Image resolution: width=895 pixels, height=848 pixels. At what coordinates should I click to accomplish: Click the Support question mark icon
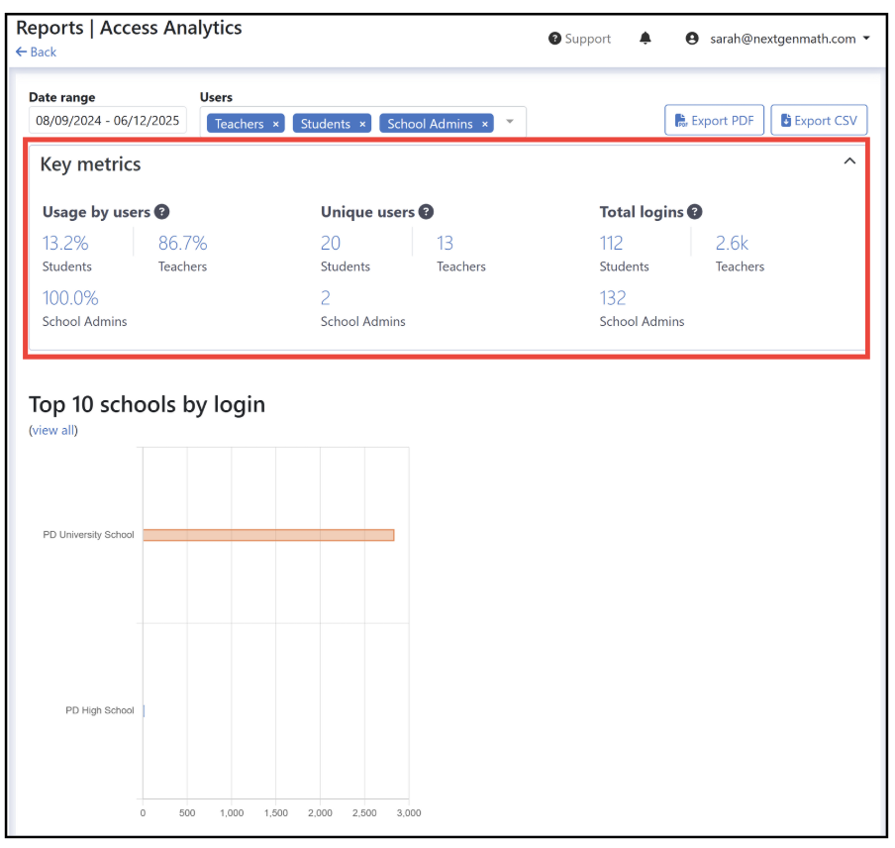pyautogui.click(x=554, y=39)
